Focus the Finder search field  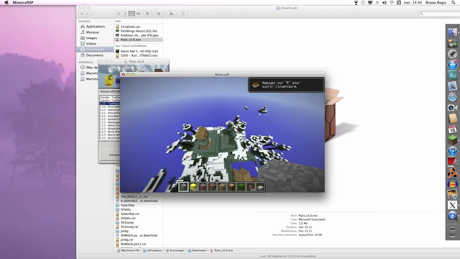439,14
